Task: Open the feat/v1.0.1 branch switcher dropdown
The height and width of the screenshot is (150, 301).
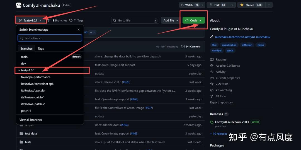Action: coord(31,20)
